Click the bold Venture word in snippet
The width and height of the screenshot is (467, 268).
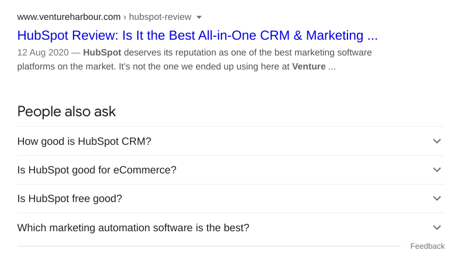[x=309, y=67]
